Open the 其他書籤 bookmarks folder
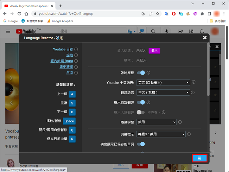This screenshot has height=172, width=229. 218,21
